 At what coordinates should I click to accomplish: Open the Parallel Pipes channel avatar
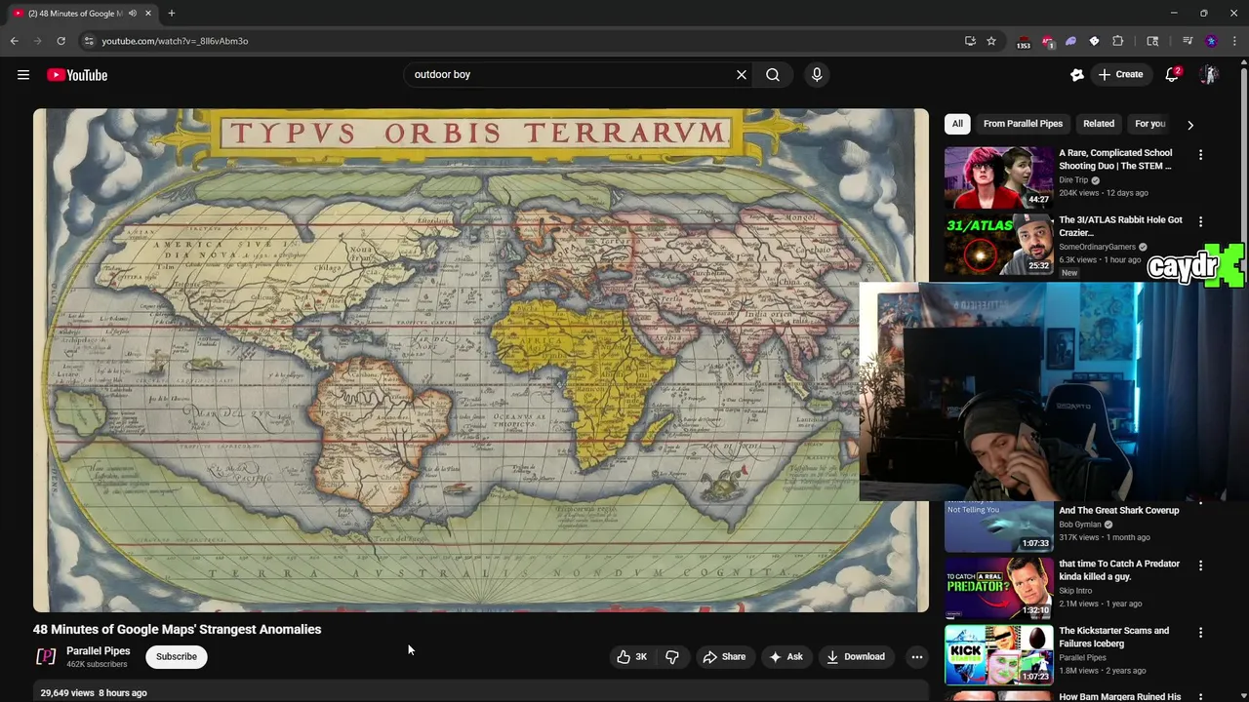tap(46, 657)
